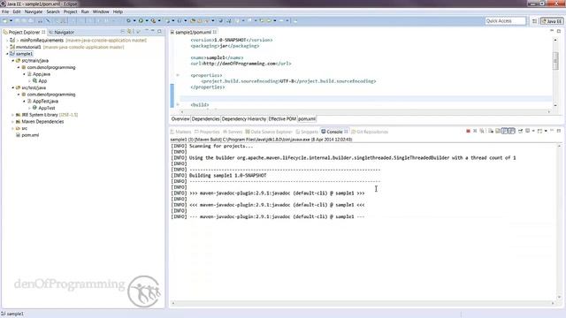Click the Open Console icon
This screenshot has width=566, height=318.
point(539,131)
